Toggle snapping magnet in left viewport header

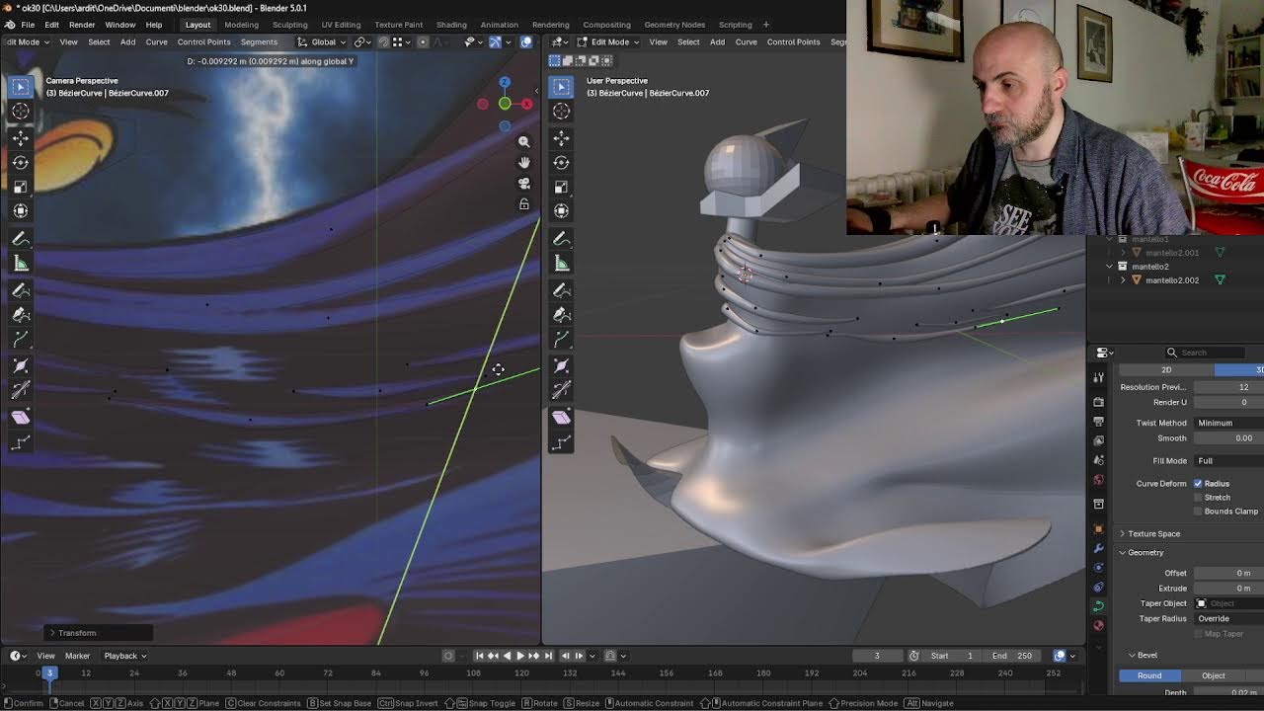pyautogui.click(x=384, y=41)
